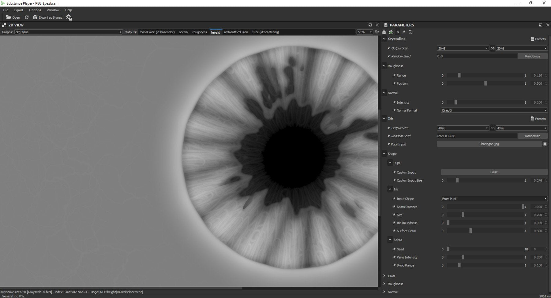The height and width of the screenshot is (298, 551).
Task: Expand the Color group
Action: [384, 276]
